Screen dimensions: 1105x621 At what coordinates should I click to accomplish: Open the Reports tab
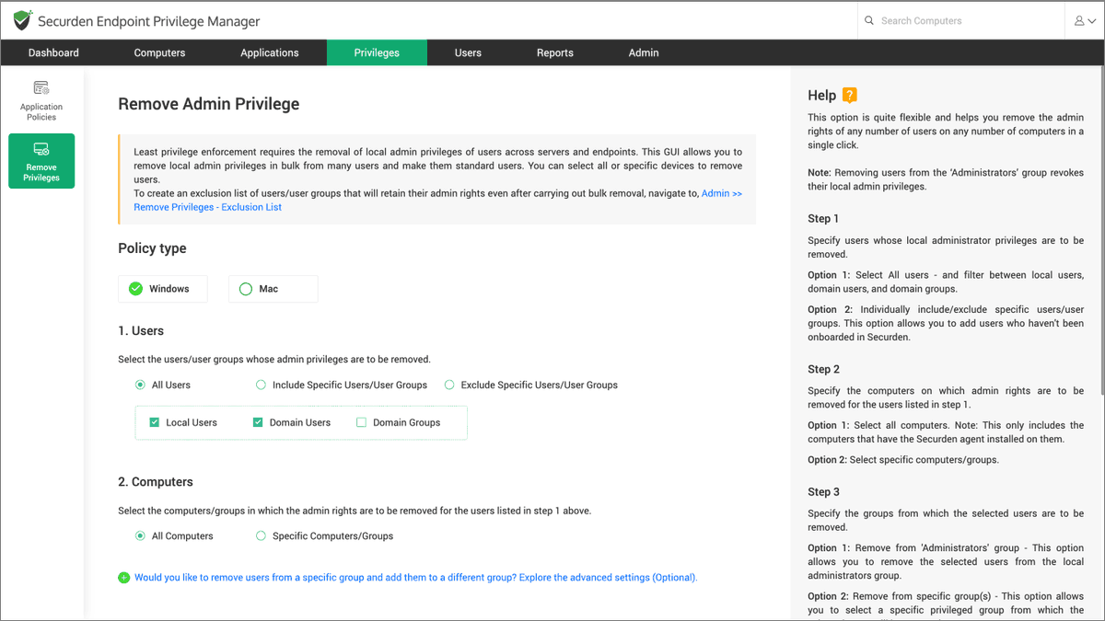coord(555,52)
